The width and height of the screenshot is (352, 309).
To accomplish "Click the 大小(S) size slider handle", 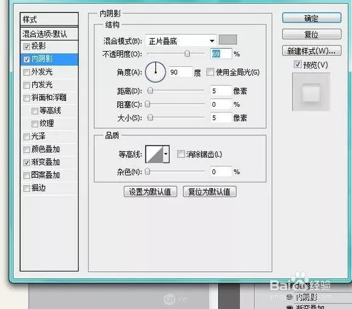I will (150, 117).
